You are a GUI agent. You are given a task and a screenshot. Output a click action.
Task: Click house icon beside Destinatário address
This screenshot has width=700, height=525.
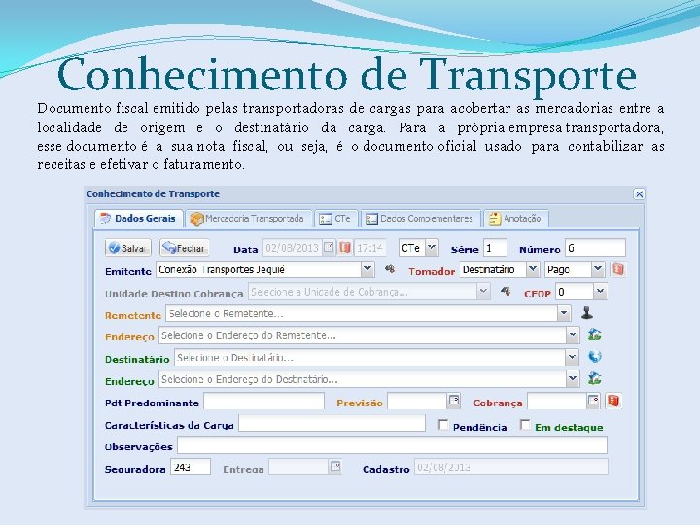594,378
